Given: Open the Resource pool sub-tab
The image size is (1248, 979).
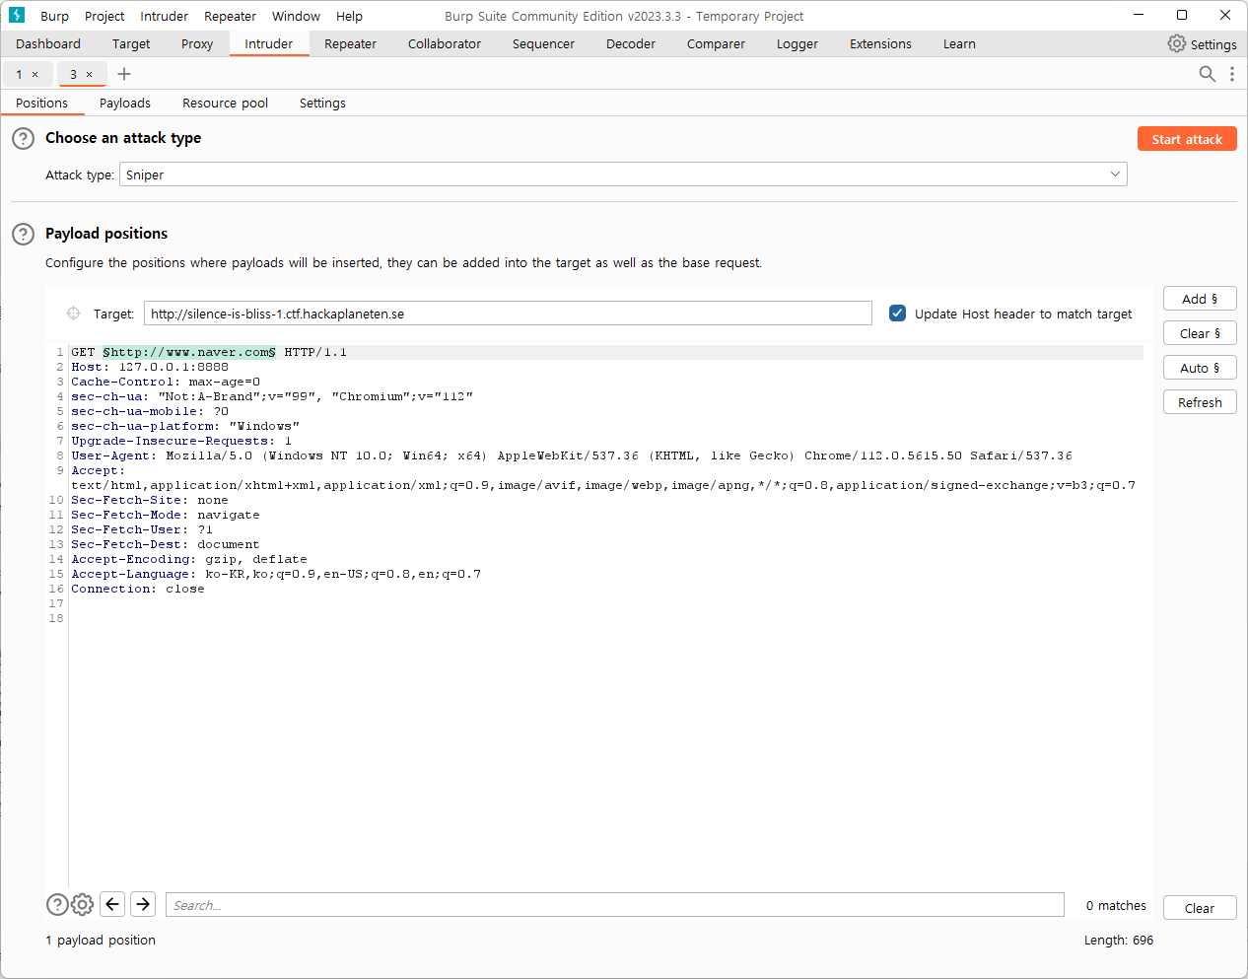Looking at the screenshot, I should coord(225,103).
